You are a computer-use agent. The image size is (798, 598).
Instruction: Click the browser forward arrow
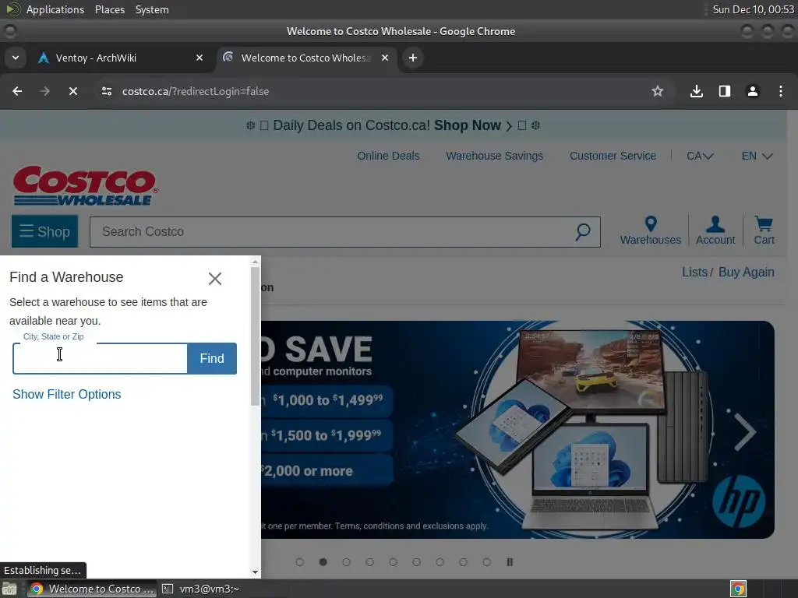[44, 91]
